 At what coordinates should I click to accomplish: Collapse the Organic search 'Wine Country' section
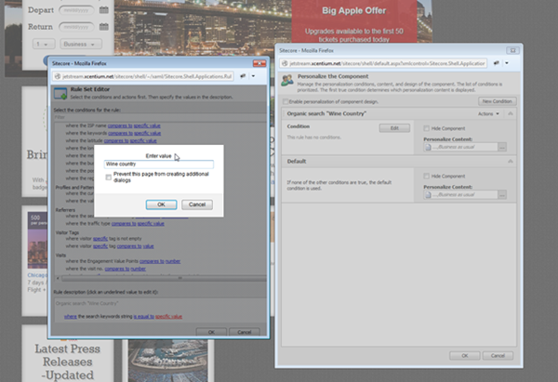click(511, 113)
